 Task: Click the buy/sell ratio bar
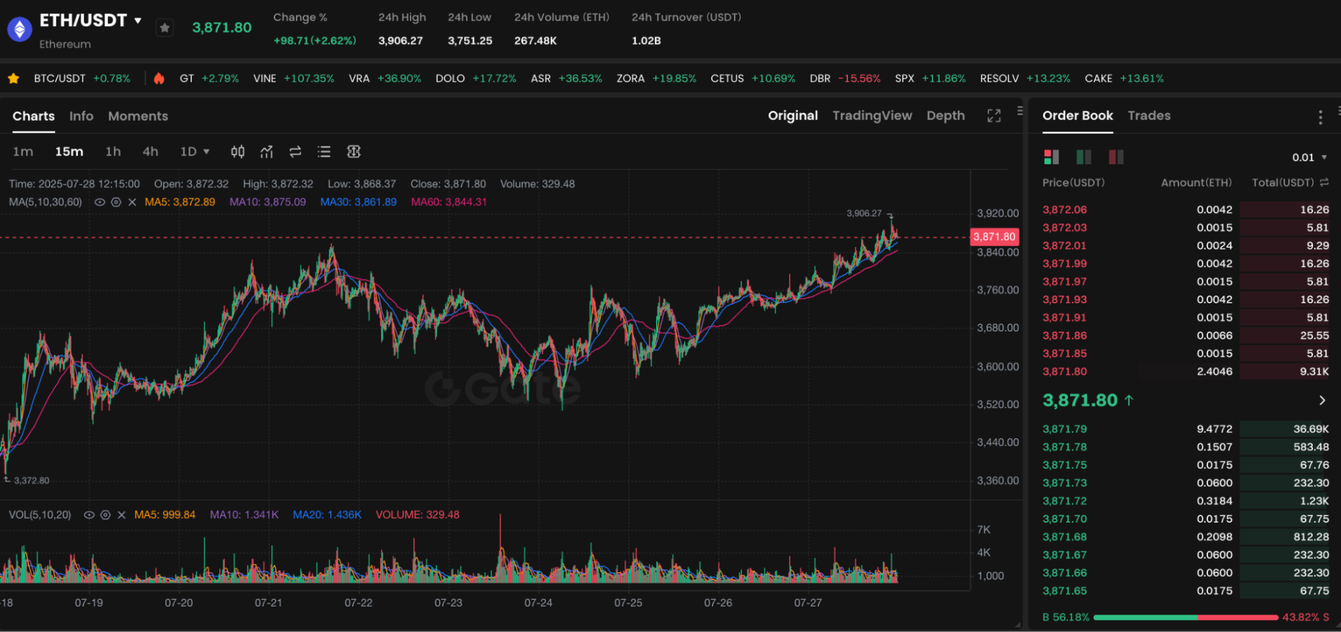[x=1185, y=617]
